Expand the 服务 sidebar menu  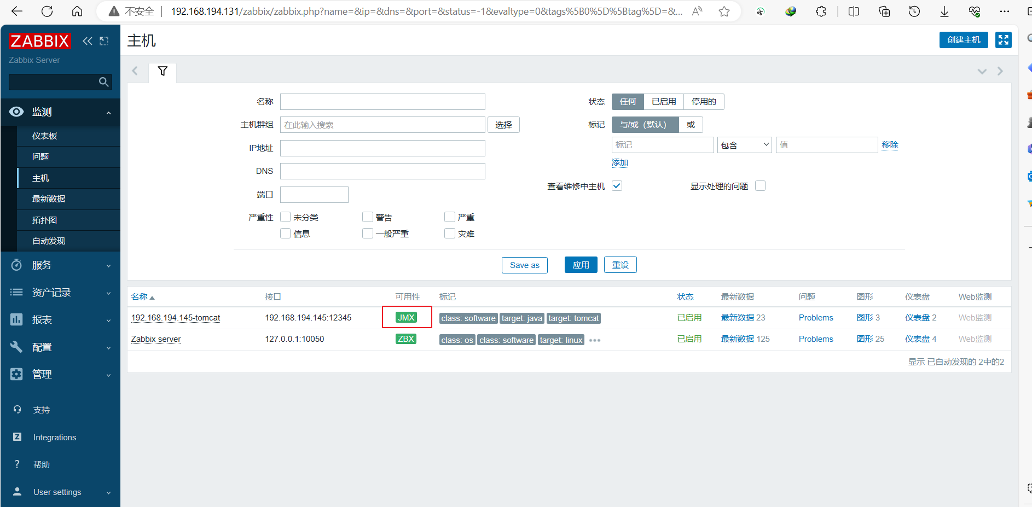[x=60, y=265]
